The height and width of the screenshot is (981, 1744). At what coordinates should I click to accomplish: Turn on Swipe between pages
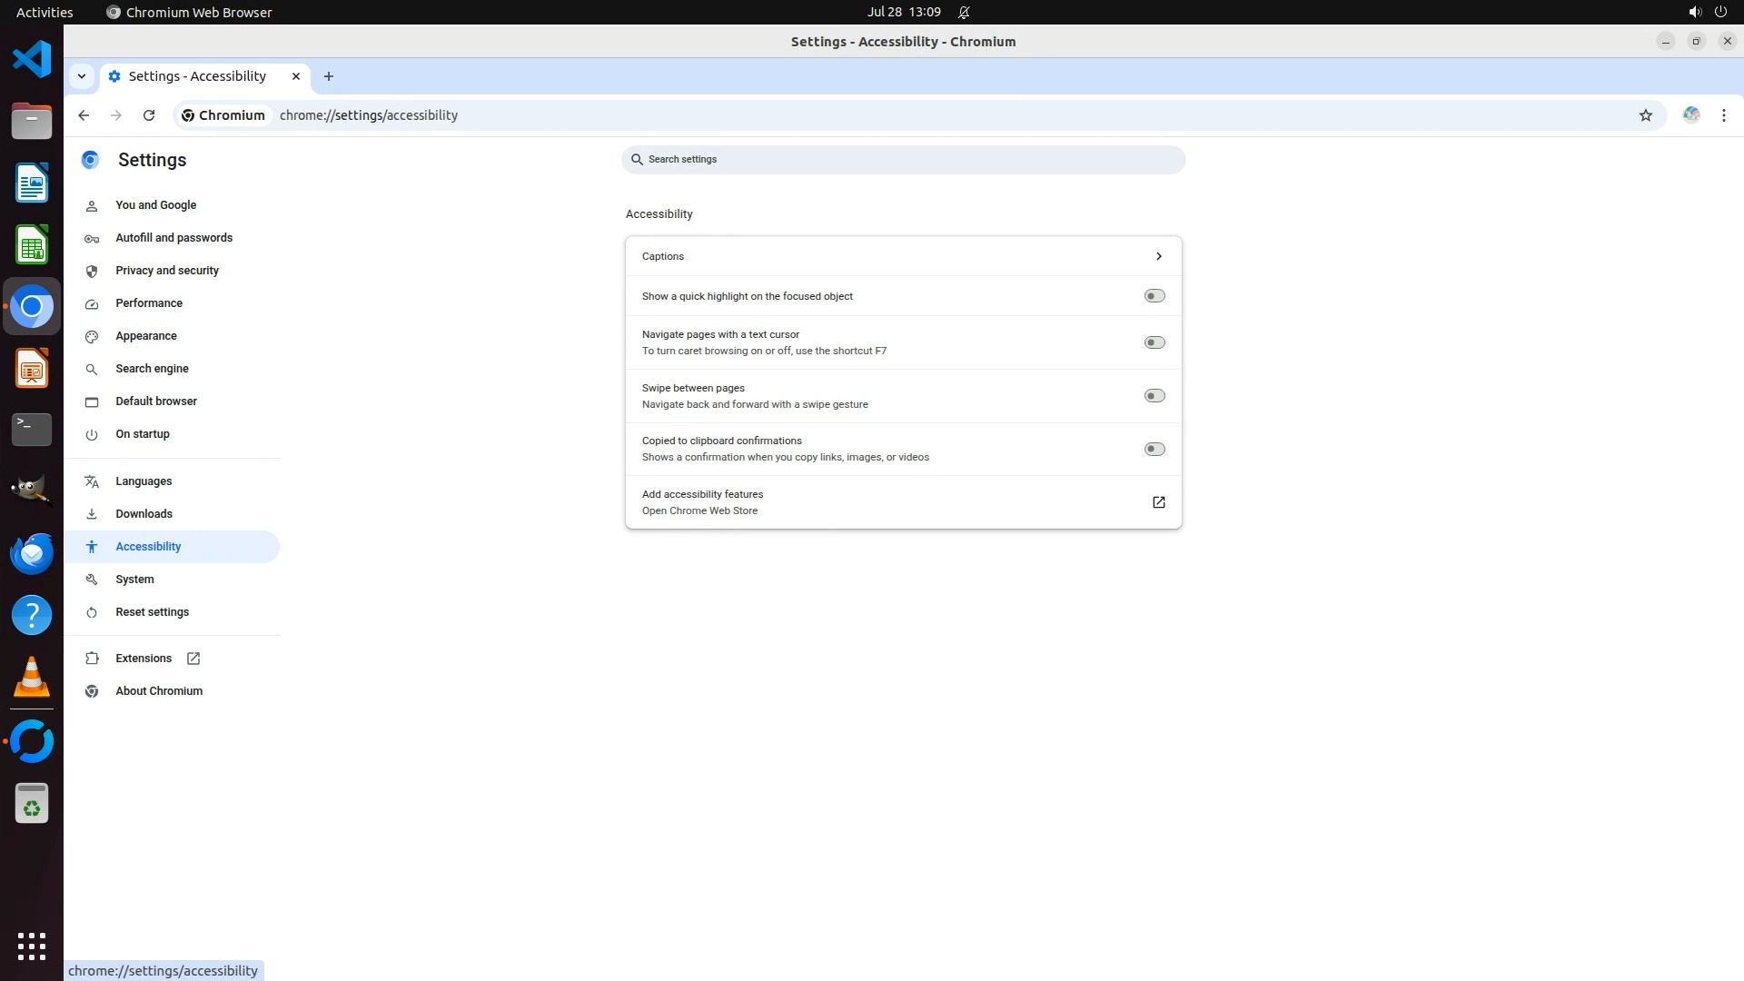[1154, 396]
